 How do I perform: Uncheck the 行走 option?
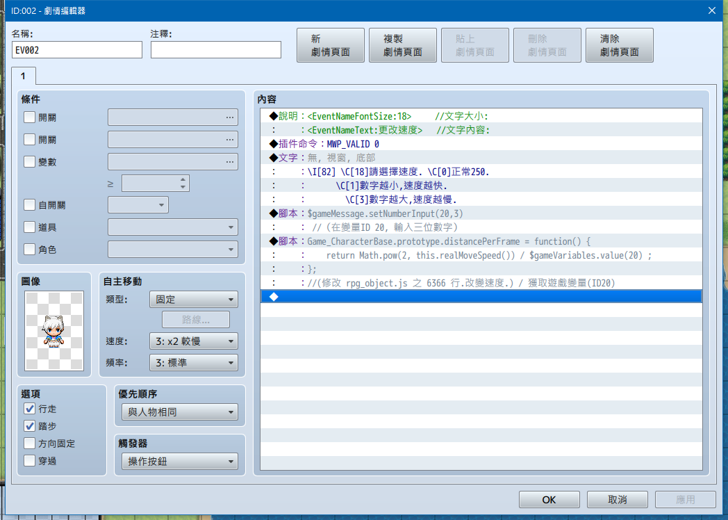point(29,409)
